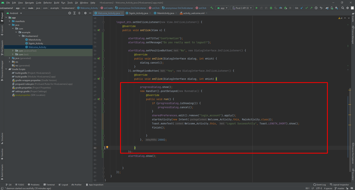This screenshot has width=355, height=190.
Task: Click onCreate breadcrumb in navigation bar
Action: (106, 8)
